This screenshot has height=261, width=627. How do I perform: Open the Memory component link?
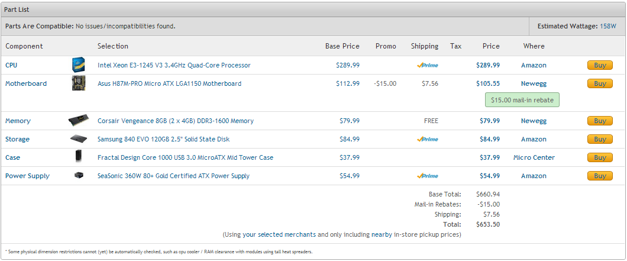click(18, 121)
